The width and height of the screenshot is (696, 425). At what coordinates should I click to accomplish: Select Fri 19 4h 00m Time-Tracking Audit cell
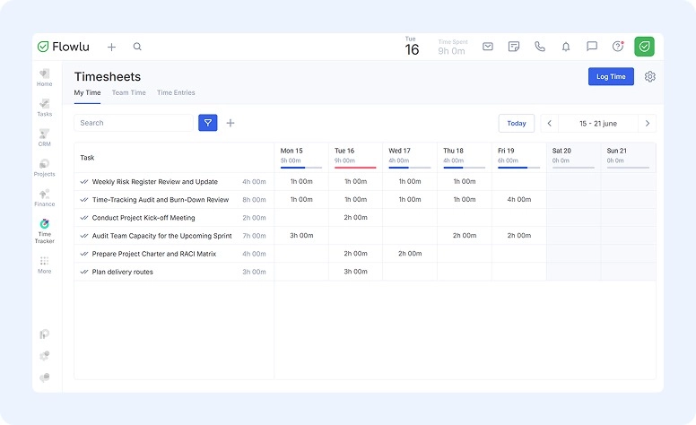(519, 200)
